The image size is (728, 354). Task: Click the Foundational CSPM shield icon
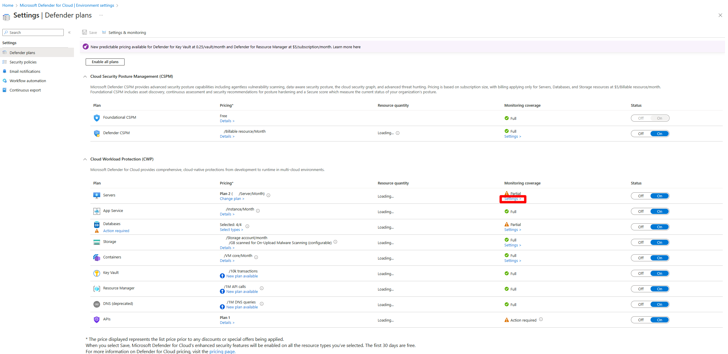[96, 118]
